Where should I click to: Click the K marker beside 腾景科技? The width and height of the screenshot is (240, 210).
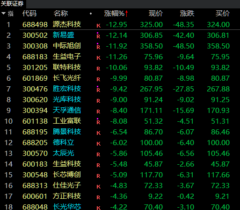point(98,133)
